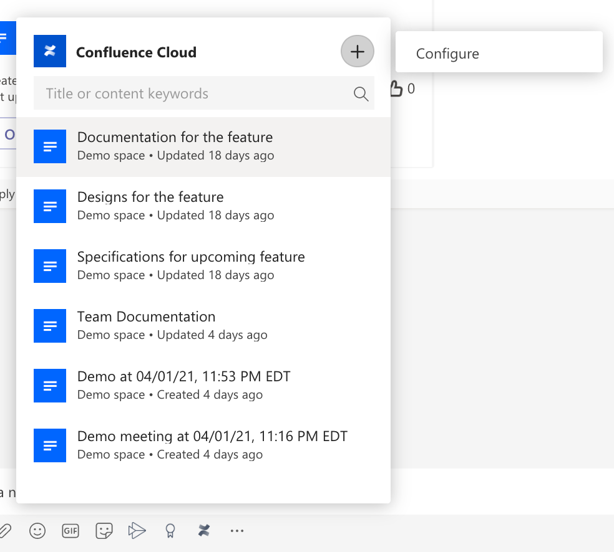Click the attach paperclip icon
This screenshot has height=552, width=614.
point(5,531)
